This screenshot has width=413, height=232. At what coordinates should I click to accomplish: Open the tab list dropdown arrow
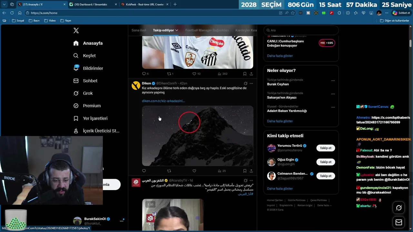tap(4, 4)
